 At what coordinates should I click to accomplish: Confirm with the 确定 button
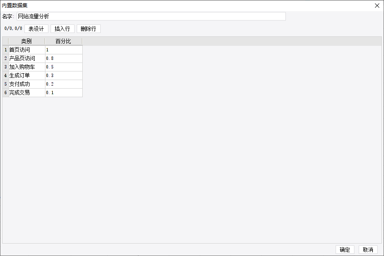pos(345,250)
